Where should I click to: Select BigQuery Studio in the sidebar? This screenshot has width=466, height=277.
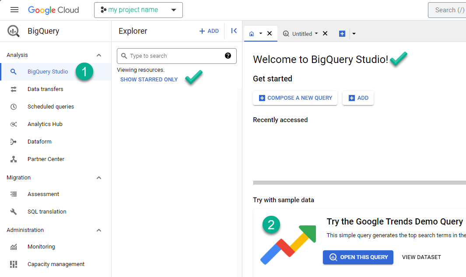(56, 72)
